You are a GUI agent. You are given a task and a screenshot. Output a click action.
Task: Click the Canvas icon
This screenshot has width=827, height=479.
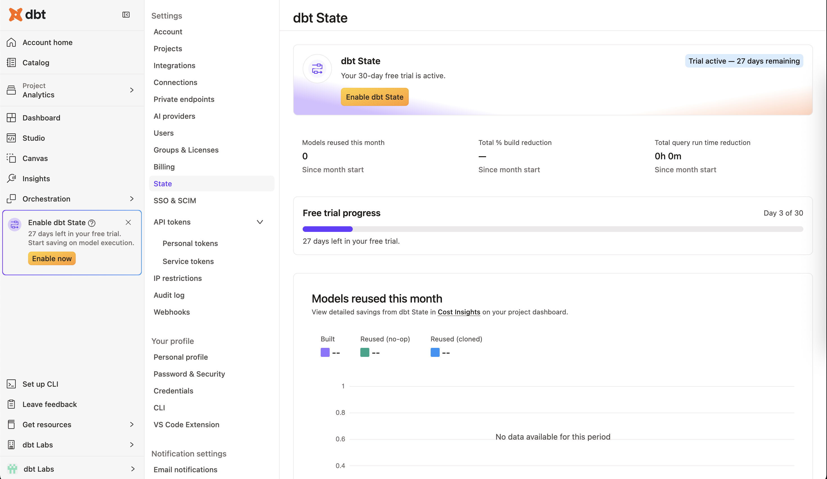pos(12,158)
